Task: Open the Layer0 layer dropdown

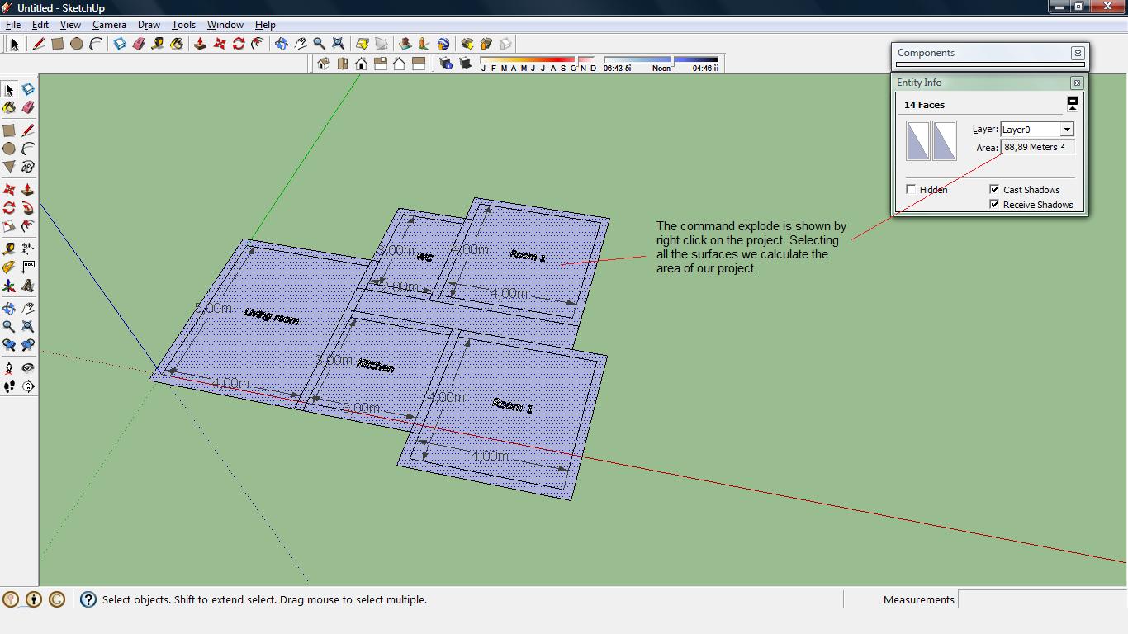Action: [x=1068, y=129]
